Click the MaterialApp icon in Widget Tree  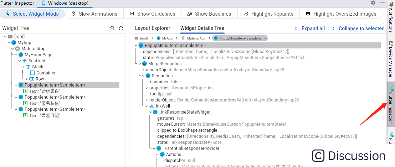(x=17, y=48)
